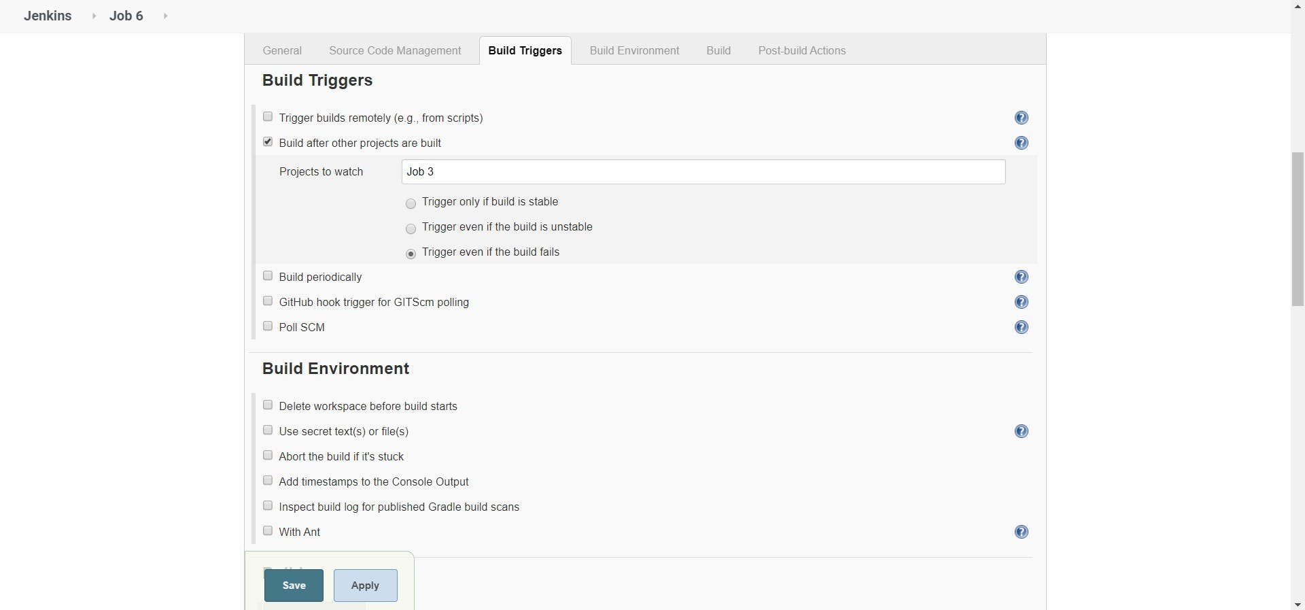Check Use secret text(s) or file(s)

click(x=268, y=430)
